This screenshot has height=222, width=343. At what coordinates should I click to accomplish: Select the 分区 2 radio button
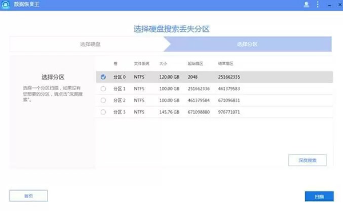click(x=103, y=100)
